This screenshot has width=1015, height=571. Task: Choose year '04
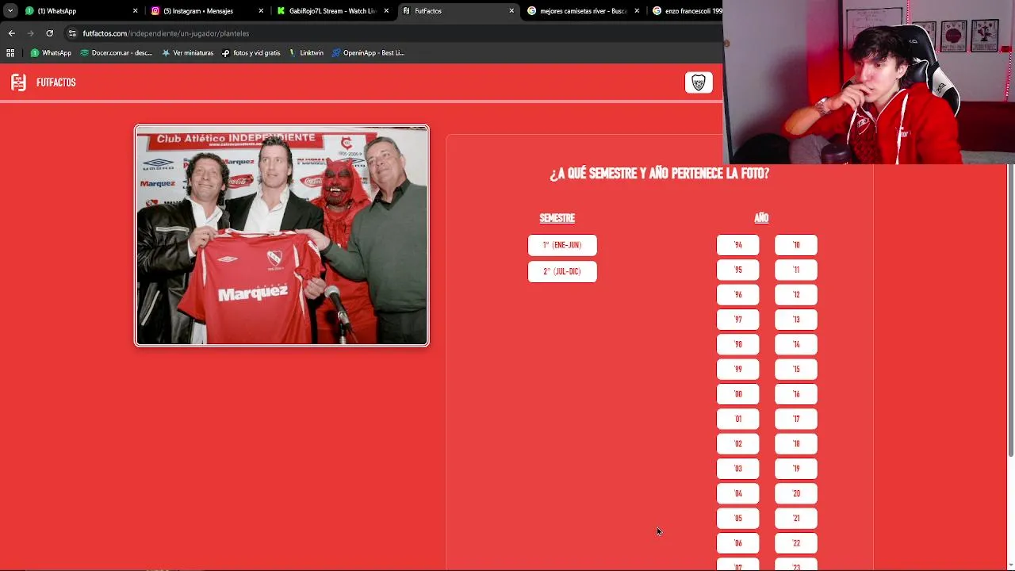click(x=738, y=493)
